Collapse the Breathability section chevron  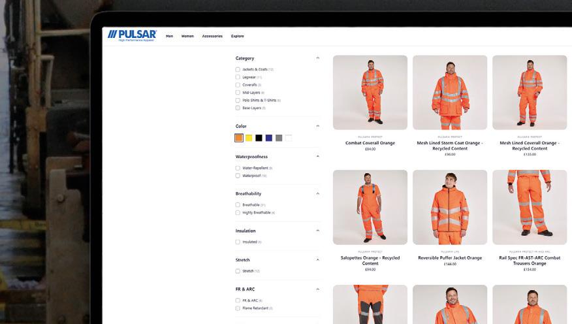(x=318, y=193)
